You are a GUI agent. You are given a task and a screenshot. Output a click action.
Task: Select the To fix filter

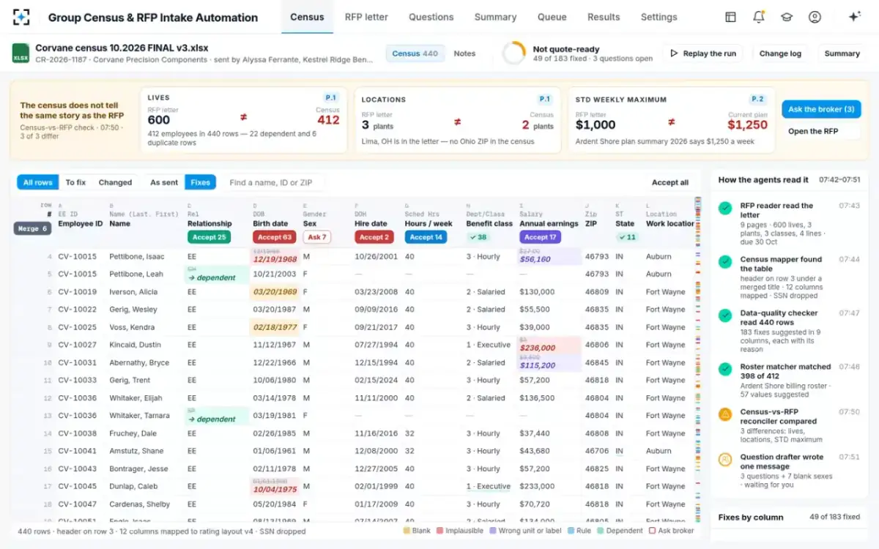(75, 182)
